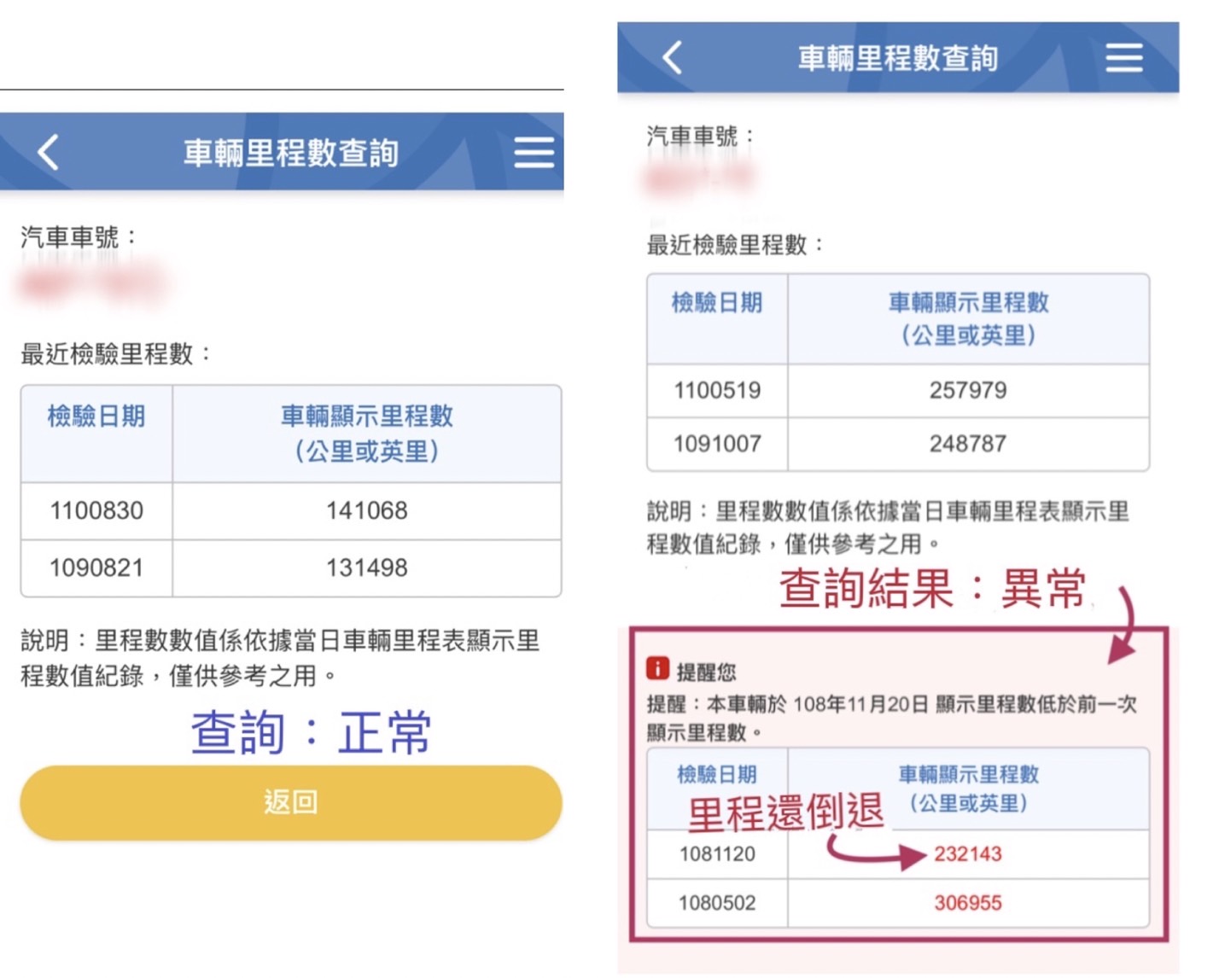1219x978 pixels.
Task: Click the red mileage 306955 in the warning table
Action: click(x=967, y=903)
